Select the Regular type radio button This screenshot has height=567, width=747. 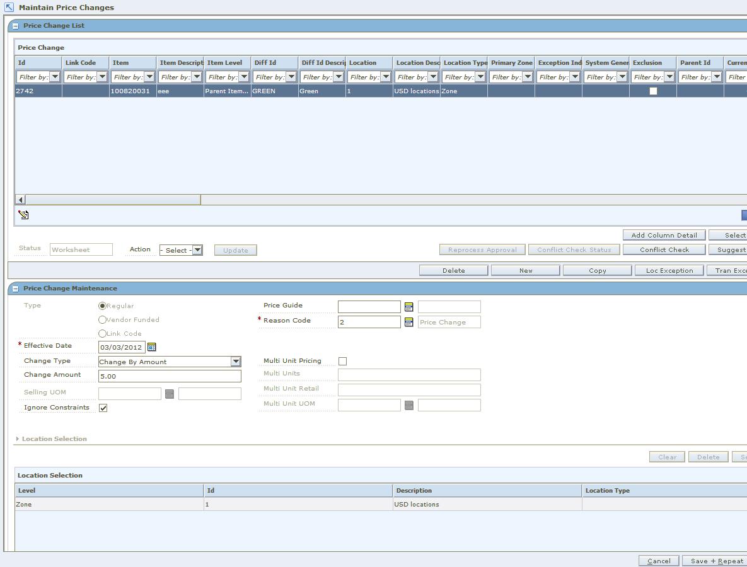click(102, 306)
